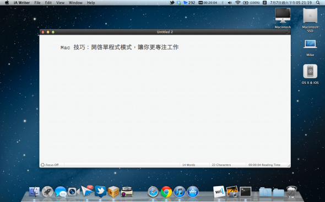The image size is (325, 202).
Task: Click into the text heading line
Action: [x=120, y=47]
